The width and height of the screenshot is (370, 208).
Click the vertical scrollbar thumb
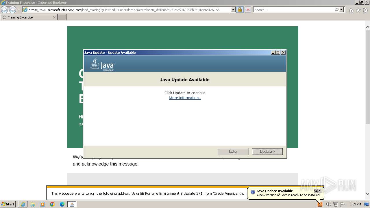pyautogui.click(x=367, y=77)
